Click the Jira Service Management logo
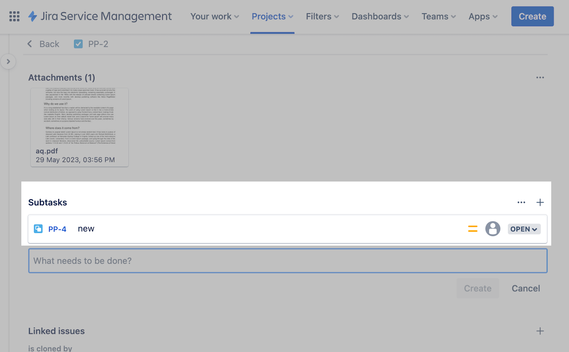 (100, 16)
